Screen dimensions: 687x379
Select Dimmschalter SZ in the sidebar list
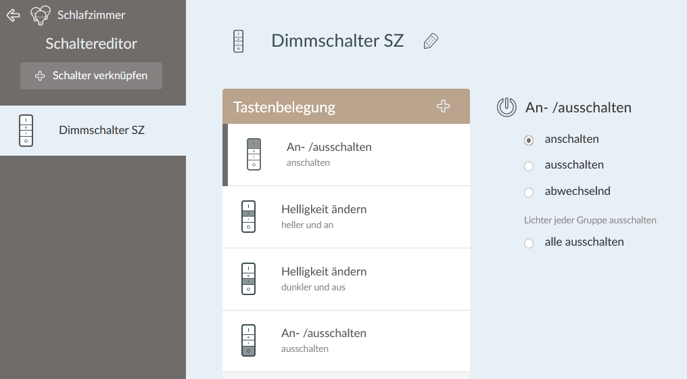pos(101,130)
